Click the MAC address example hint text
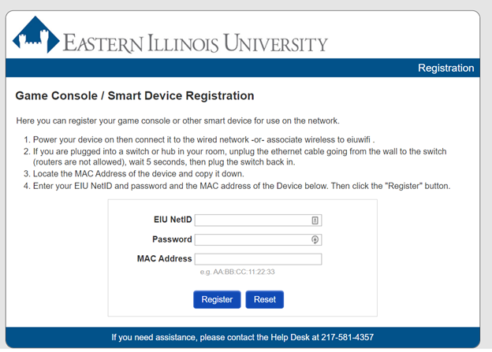Screen dimensions: 492x352 237,272
